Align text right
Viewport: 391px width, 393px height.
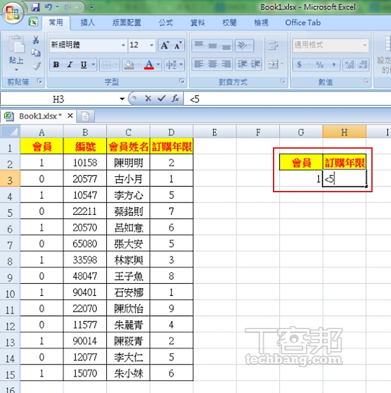tap(226, 64)
